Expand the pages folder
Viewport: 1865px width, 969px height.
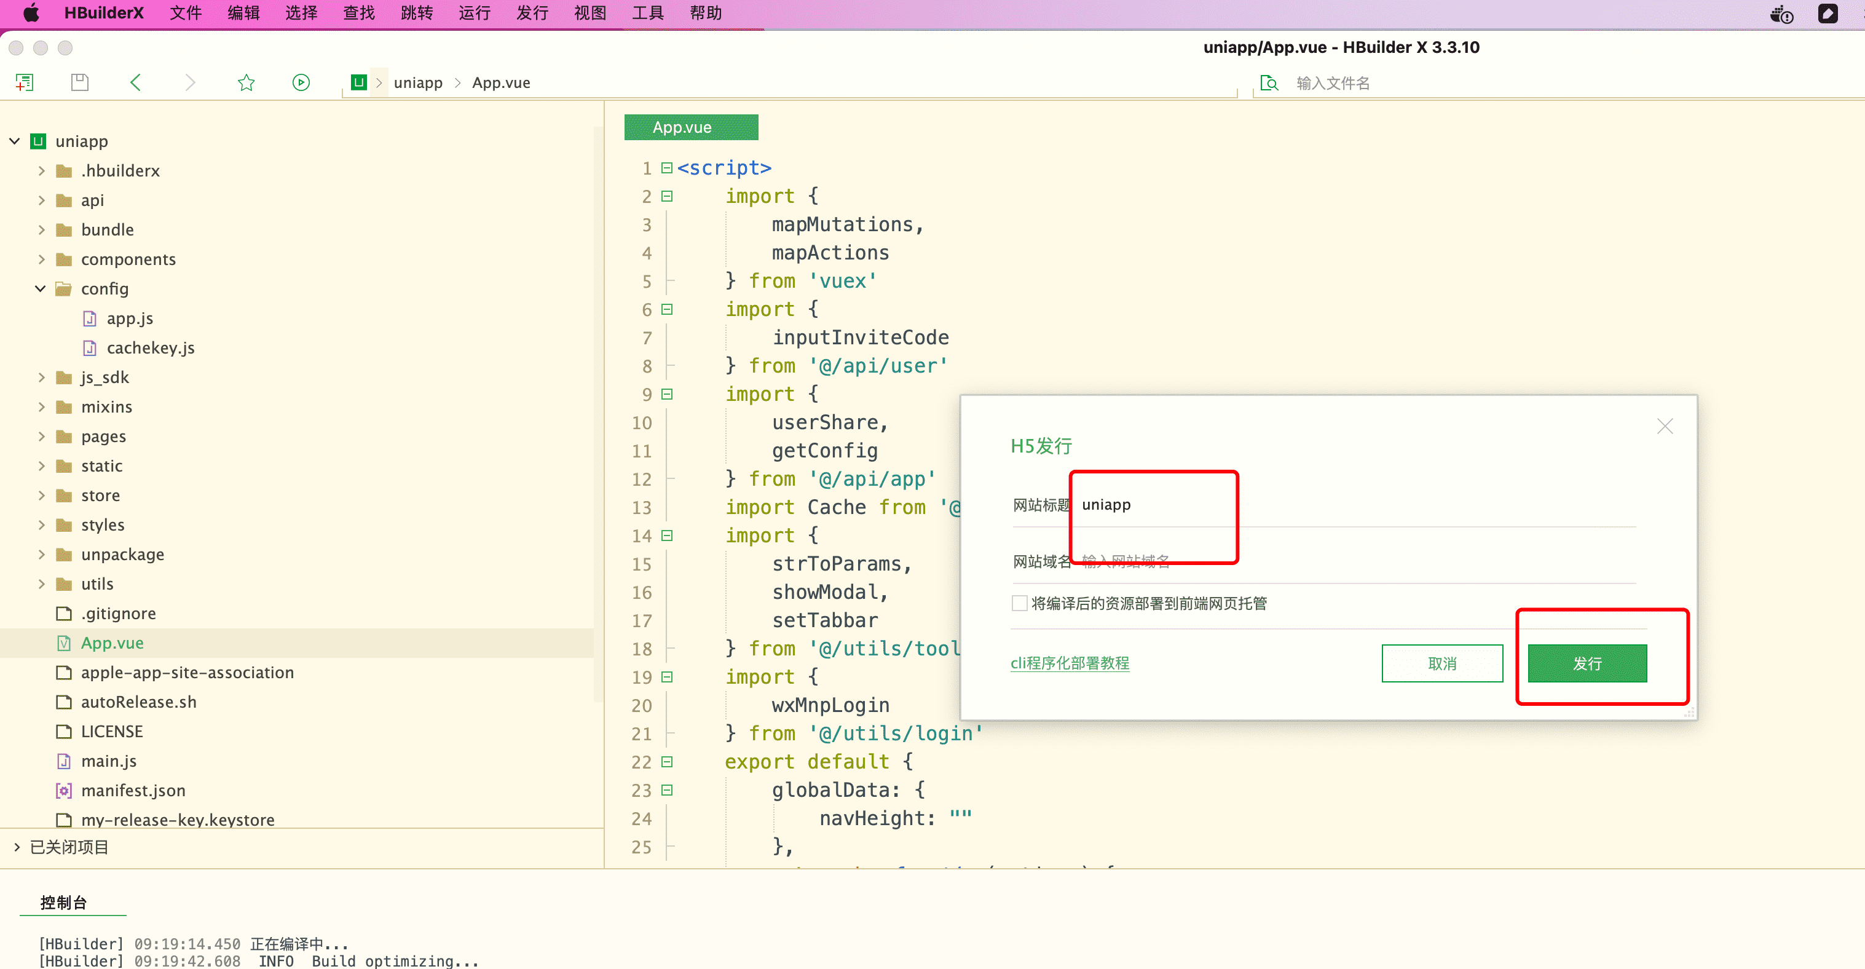[41, 437]
